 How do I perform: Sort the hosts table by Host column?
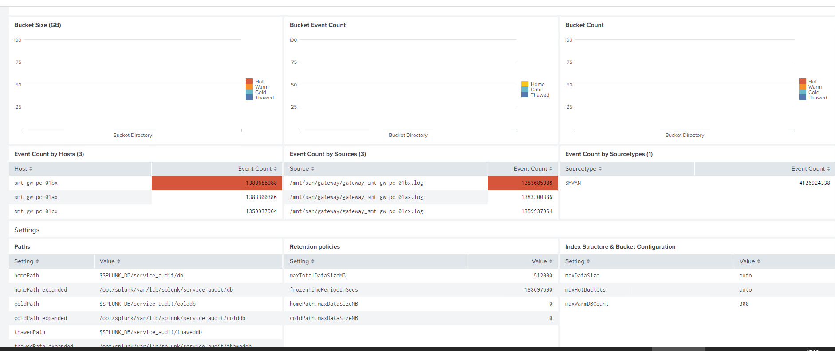point(23,169)
